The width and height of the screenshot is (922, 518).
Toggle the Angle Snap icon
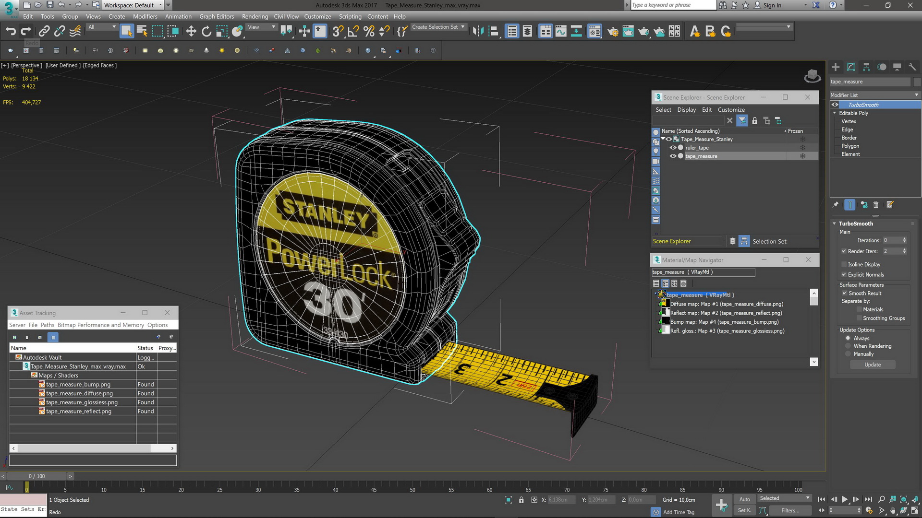coord(353,32)
